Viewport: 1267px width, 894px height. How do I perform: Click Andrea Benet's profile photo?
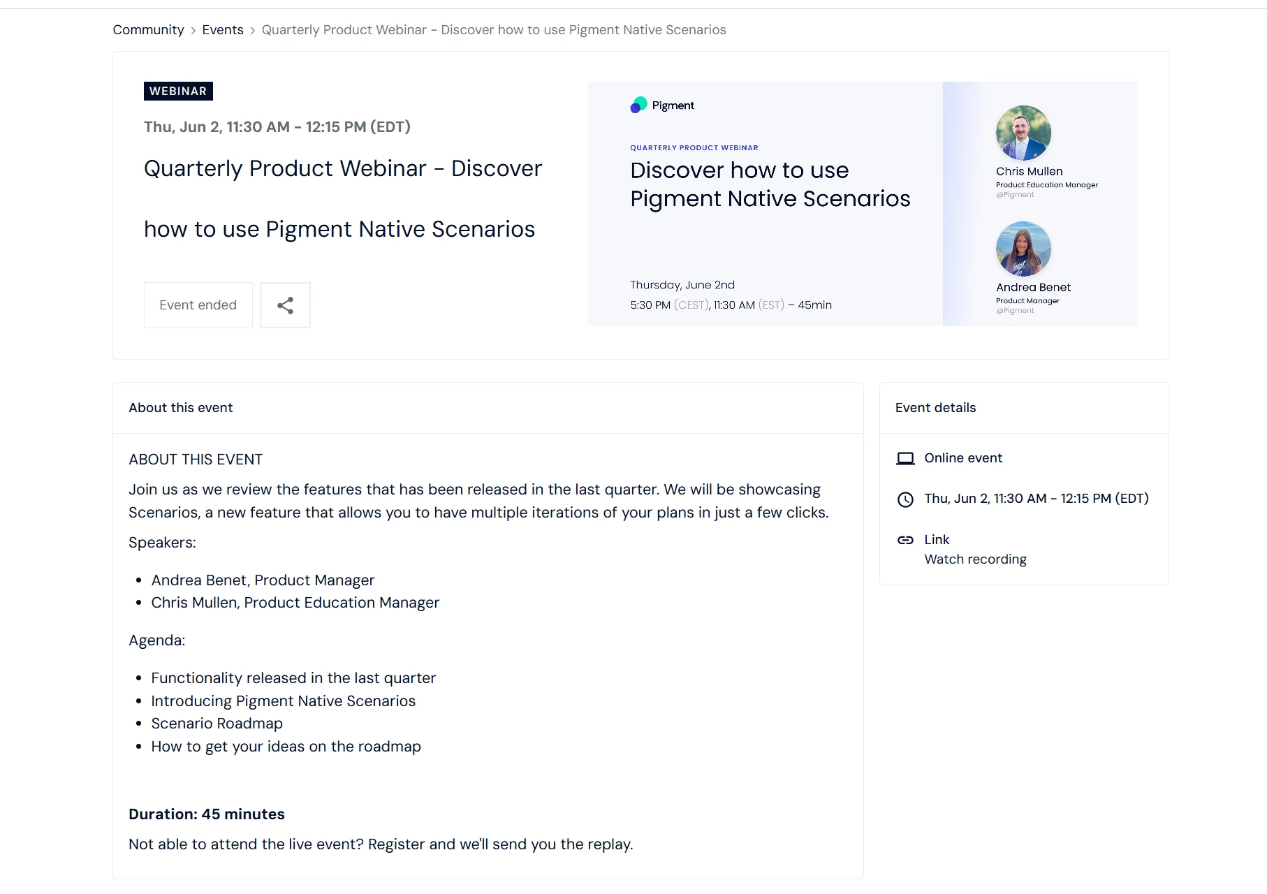[x=1023, y=249]
